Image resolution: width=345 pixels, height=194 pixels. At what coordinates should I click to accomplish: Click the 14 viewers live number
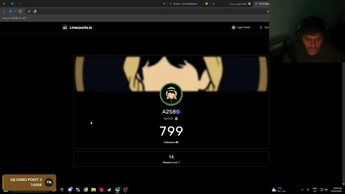point(171,157)
